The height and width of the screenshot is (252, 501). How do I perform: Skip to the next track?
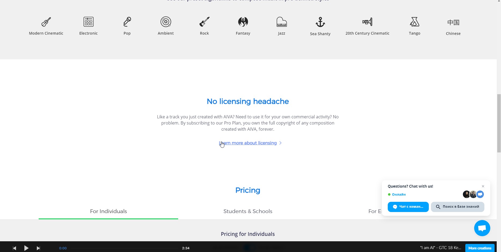(38, 248)
